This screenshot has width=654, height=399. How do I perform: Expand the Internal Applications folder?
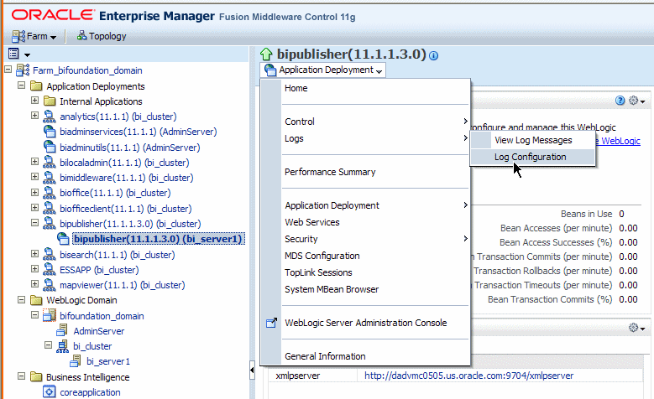tap(34, 101)
